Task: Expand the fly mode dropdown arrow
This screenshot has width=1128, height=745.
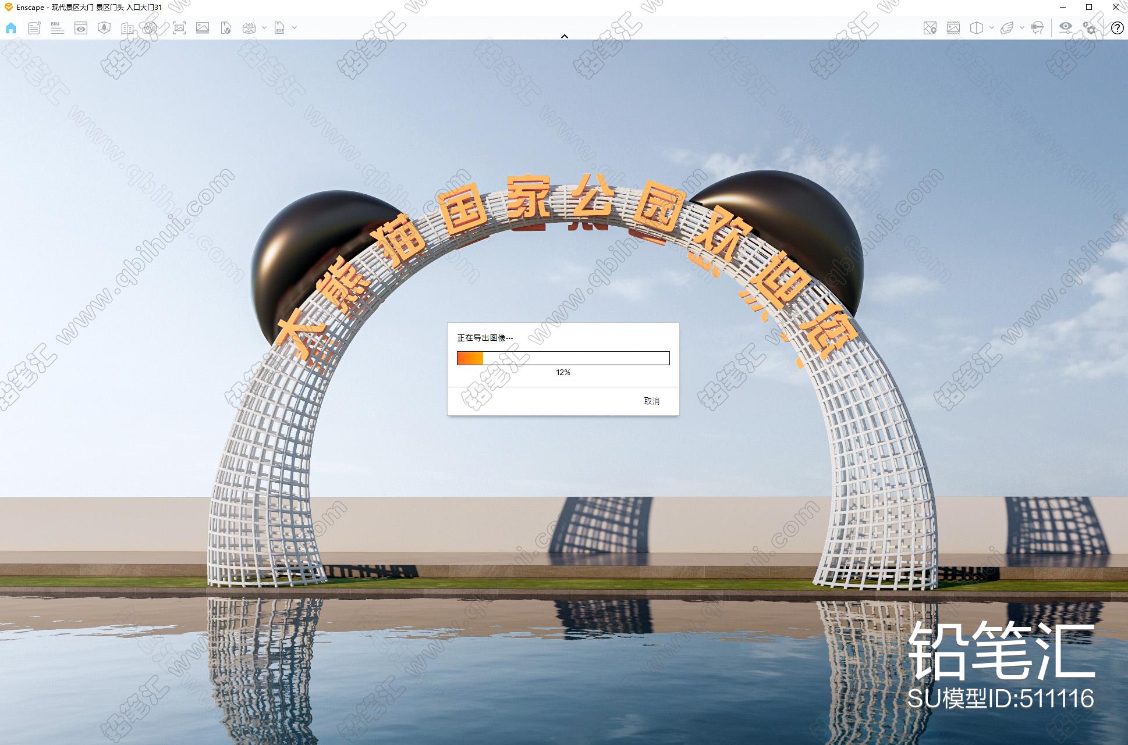Action: click(1022, 27)
